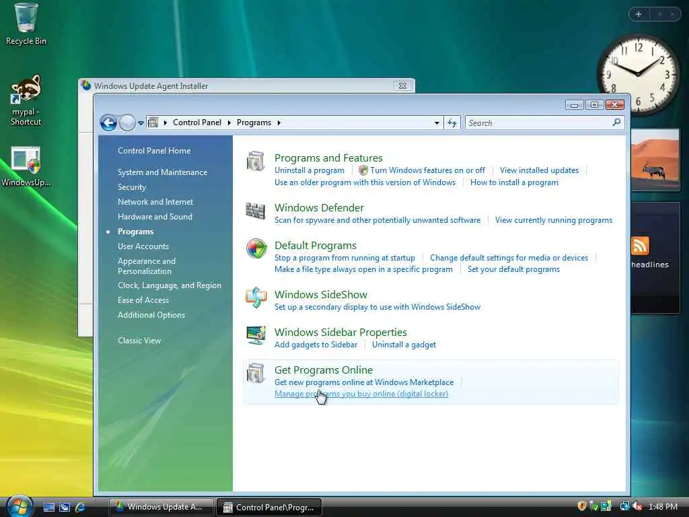689x517 pixels.
Task: Open Additional Options category
Action: pos(151,315)
